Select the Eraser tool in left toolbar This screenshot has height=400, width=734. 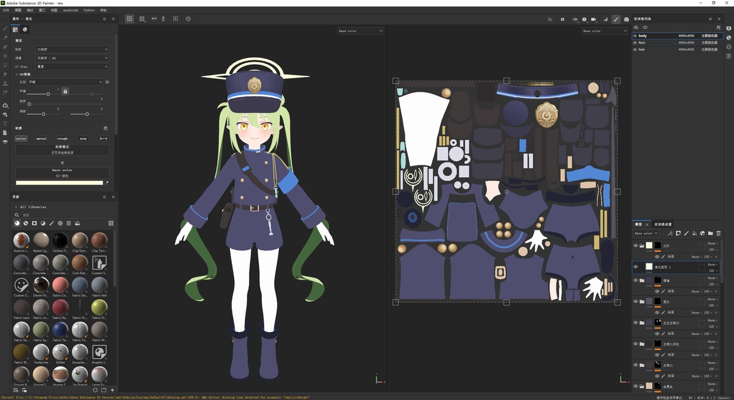pyautogui.click(x=5, y=37)
